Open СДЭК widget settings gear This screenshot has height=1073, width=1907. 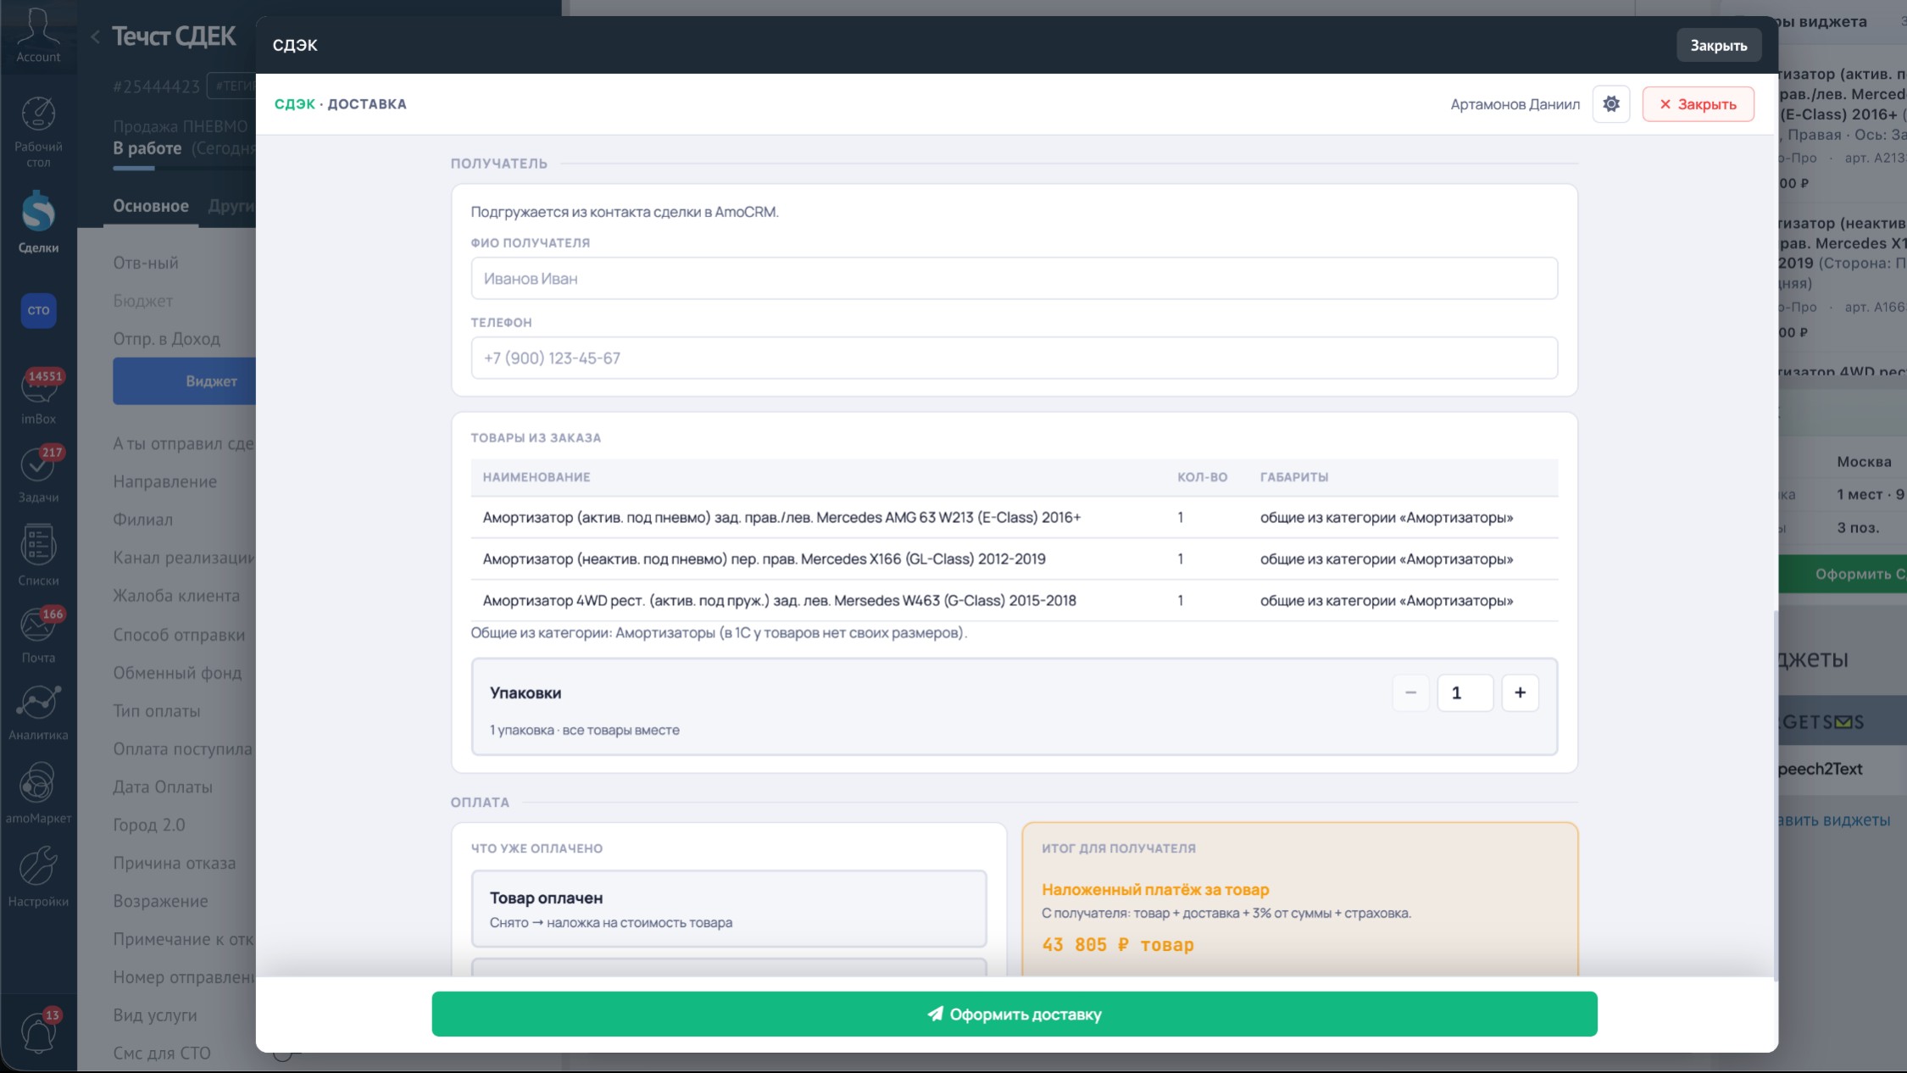[x=1610, y=104]
